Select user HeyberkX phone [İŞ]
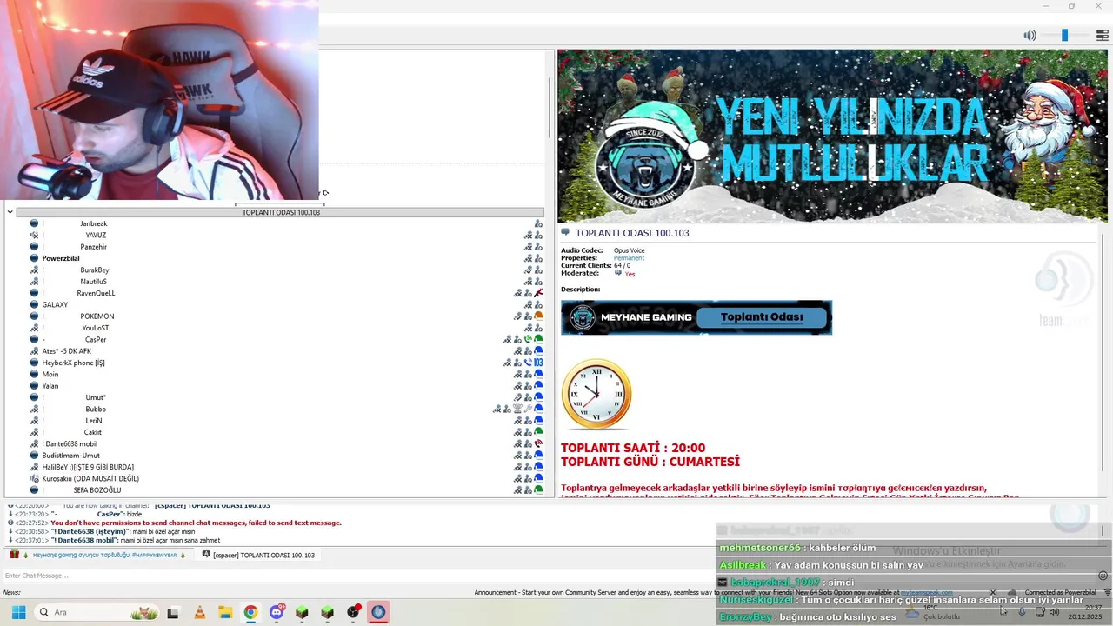 tap(74, 363)
